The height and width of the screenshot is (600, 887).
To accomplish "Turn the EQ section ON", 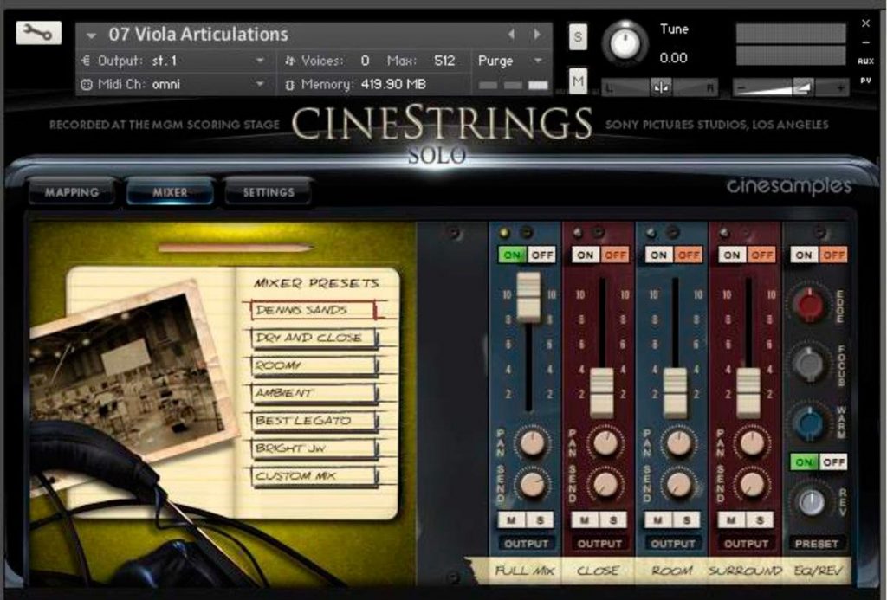I will tap(804, 255).
